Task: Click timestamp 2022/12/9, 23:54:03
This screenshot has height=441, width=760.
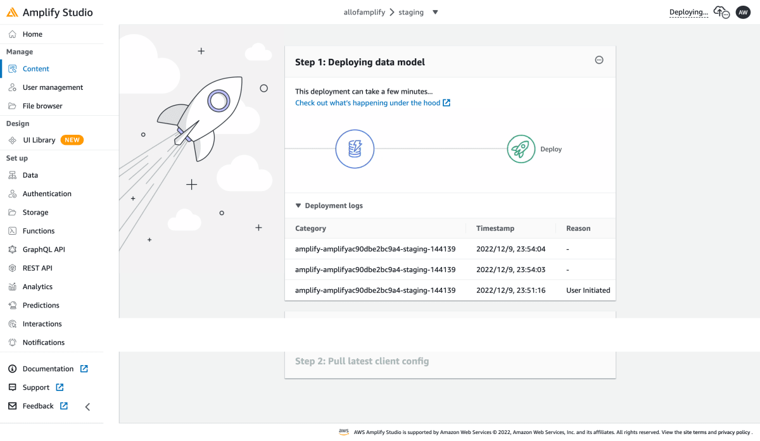Action: 510,270
